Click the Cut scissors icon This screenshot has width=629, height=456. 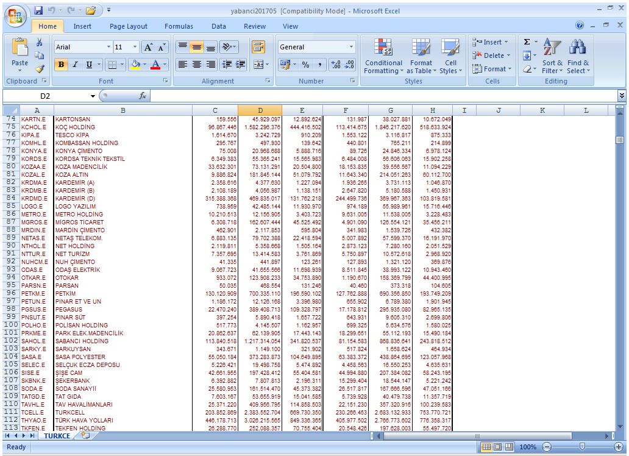pos(39,42)
